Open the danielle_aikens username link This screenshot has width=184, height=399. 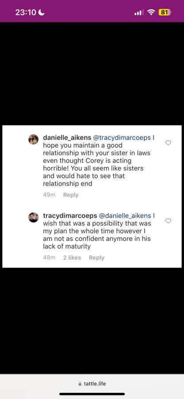tap(67, 138)
